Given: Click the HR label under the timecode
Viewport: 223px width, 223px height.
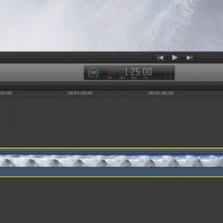Looking at the screenshot, I should tap(110, 78).
